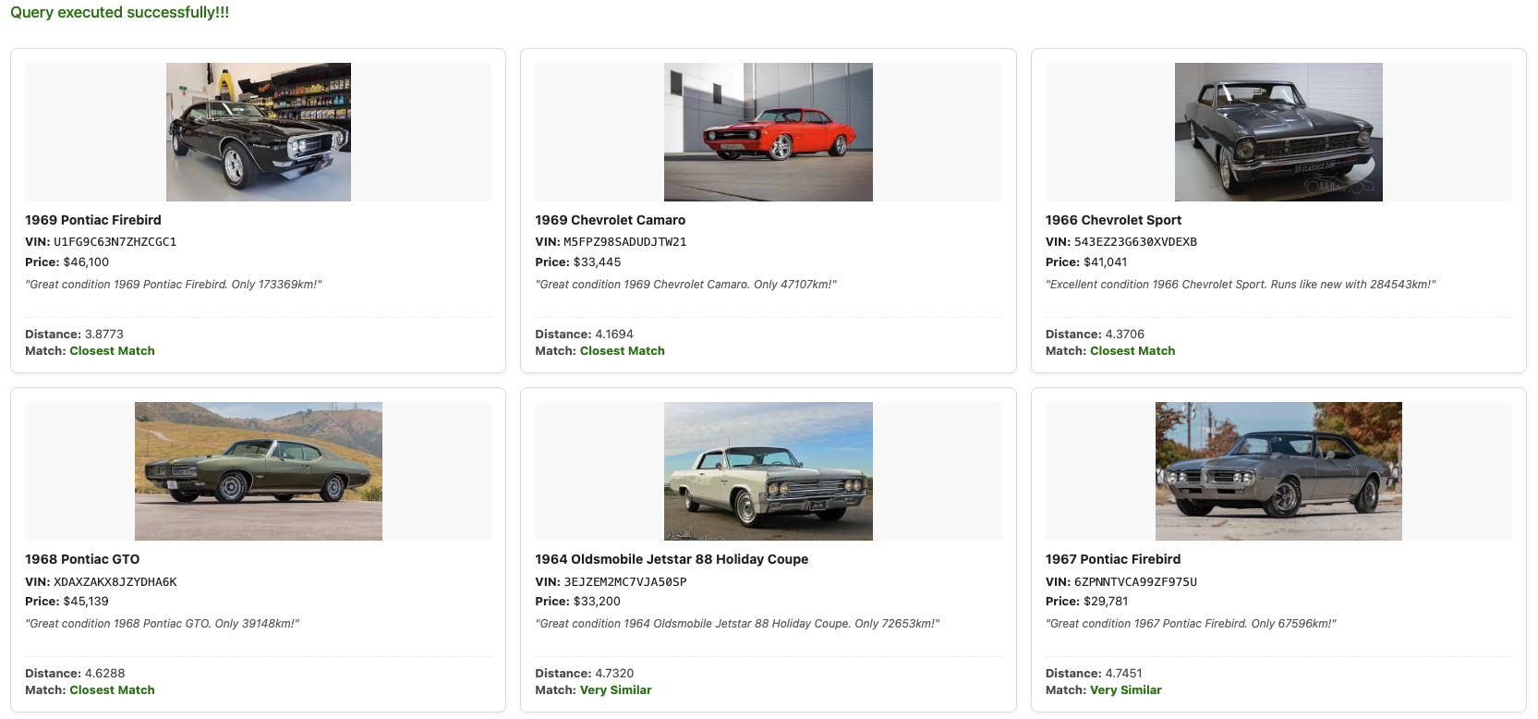Image resolution: width=1538 pixels, height=719 pixels.
Task: Click the price $29,781
Action: pyautogui.click(x=1106, y=602)
